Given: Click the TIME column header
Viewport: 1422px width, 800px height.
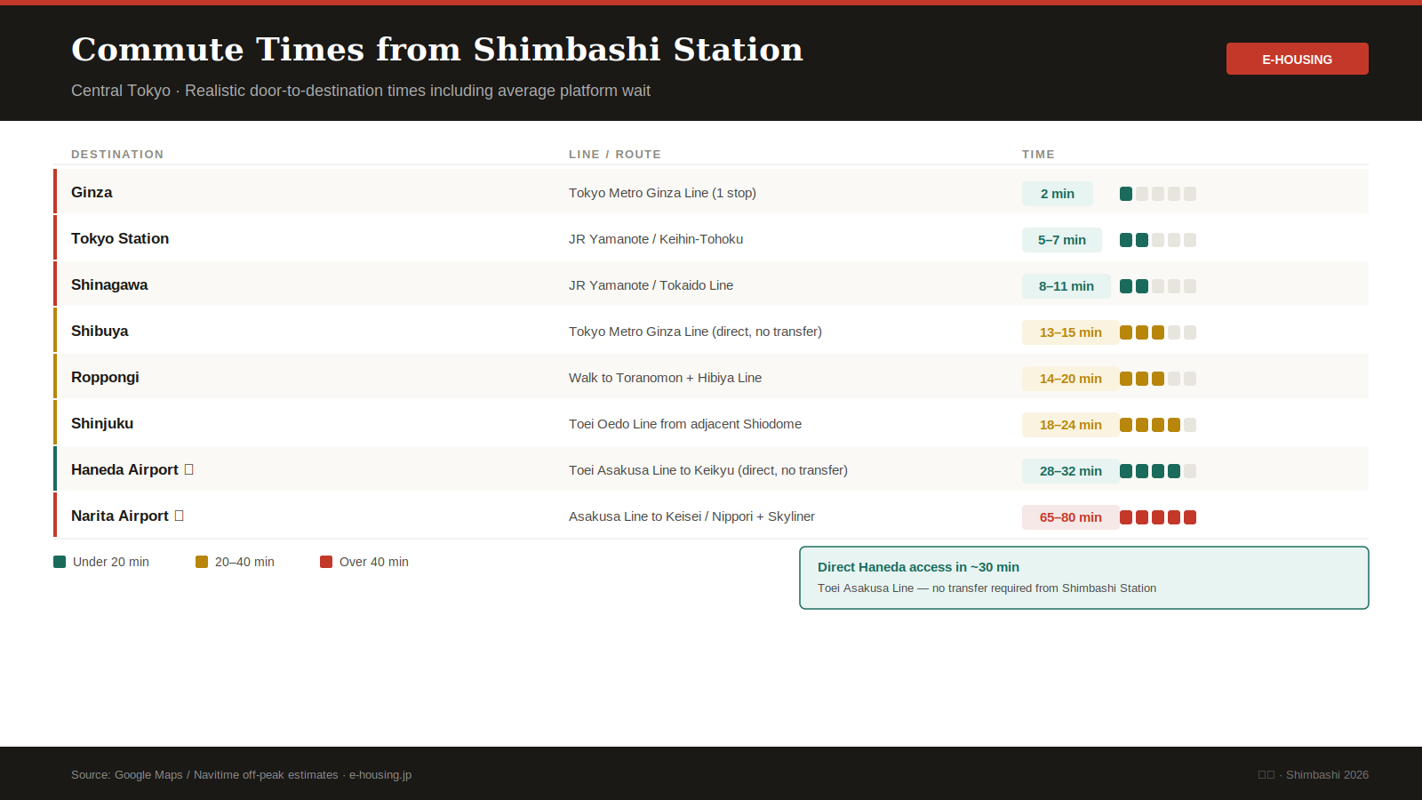Looking at the screenshot, I should 1038,154.
